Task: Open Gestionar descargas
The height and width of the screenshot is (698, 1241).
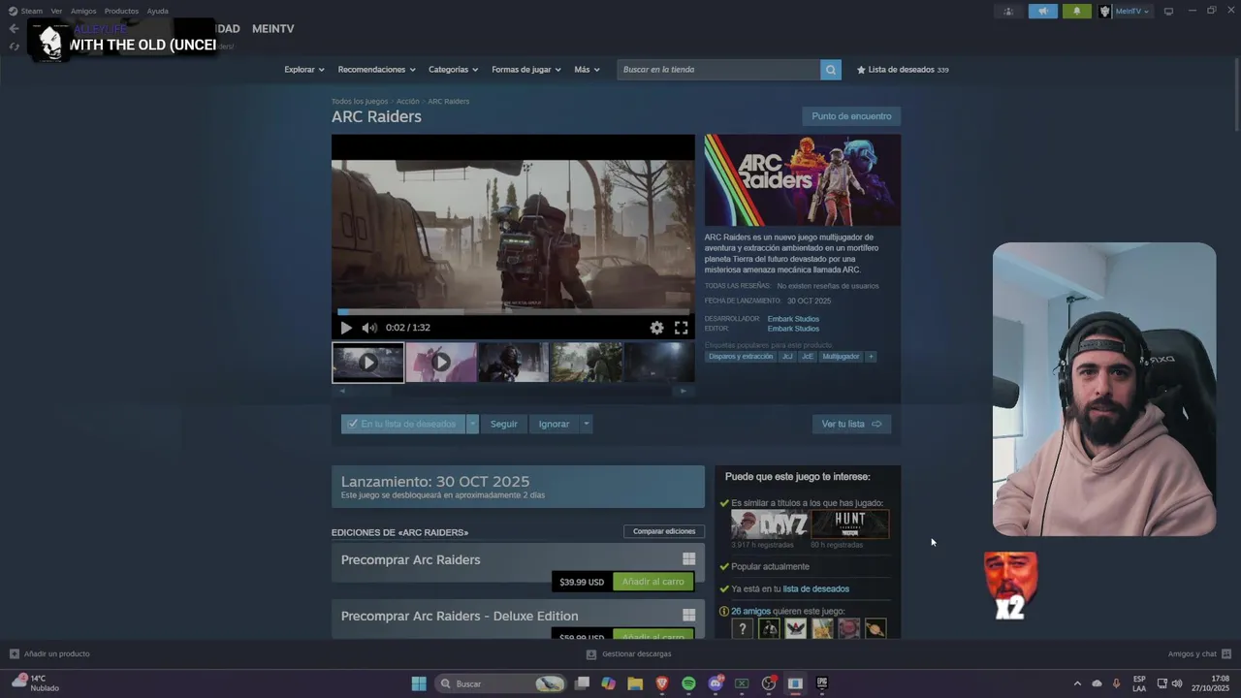Action: coord(628,653)
